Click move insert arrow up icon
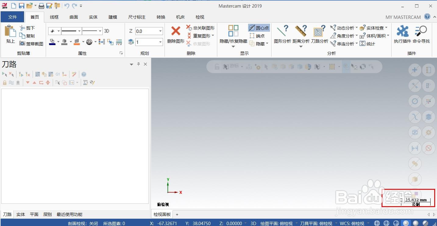This screenshot has height=226, width=437. (x=34, y=83)
